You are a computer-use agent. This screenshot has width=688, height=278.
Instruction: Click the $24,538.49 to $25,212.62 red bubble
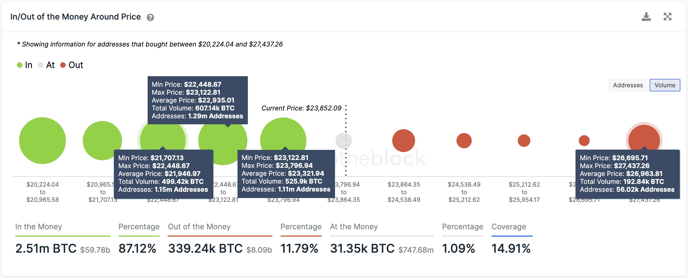(x=464, y=141)
